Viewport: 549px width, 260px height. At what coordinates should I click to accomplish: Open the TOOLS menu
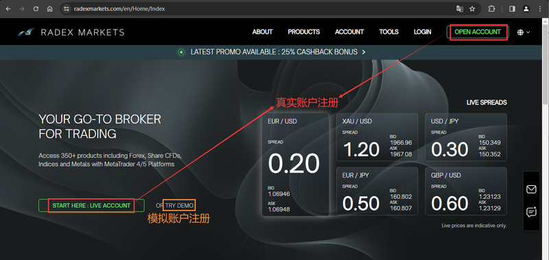[388, 32]
